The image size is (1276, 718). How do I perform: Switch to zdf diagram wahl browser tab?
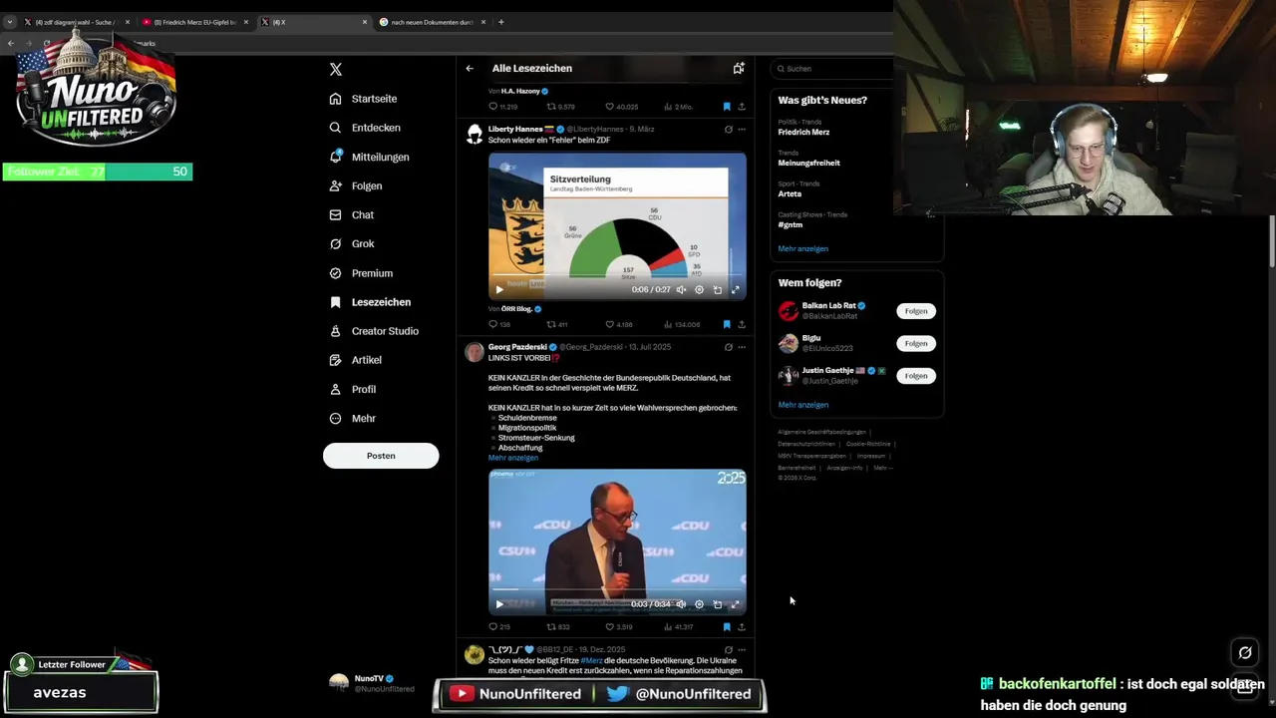tap(78, 22)
